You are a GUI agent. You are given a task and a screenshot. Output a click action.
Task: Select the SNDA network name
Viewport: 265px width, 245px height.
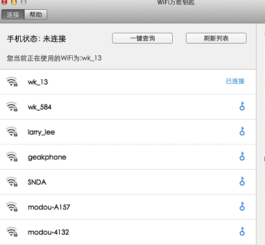pos(37,182)
